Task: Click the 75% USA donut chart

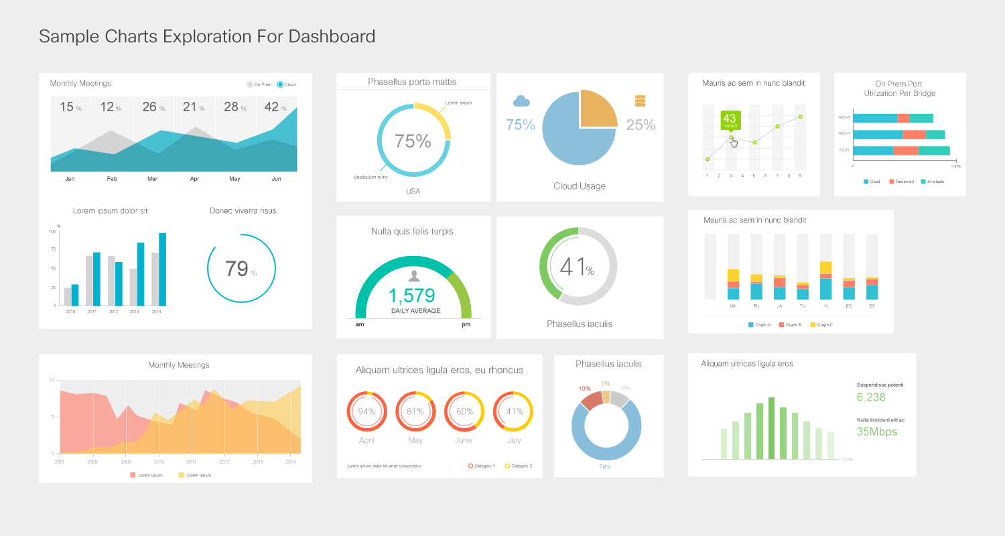Action: [413, 141]
